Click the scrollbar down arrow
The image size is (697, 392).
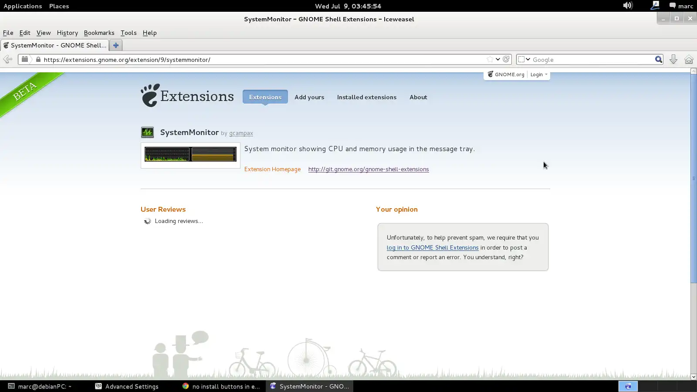(694, 377)
